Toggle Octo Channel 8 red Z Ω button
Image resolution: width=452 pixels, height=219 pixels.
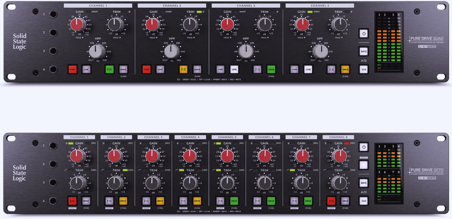point(332,201)
